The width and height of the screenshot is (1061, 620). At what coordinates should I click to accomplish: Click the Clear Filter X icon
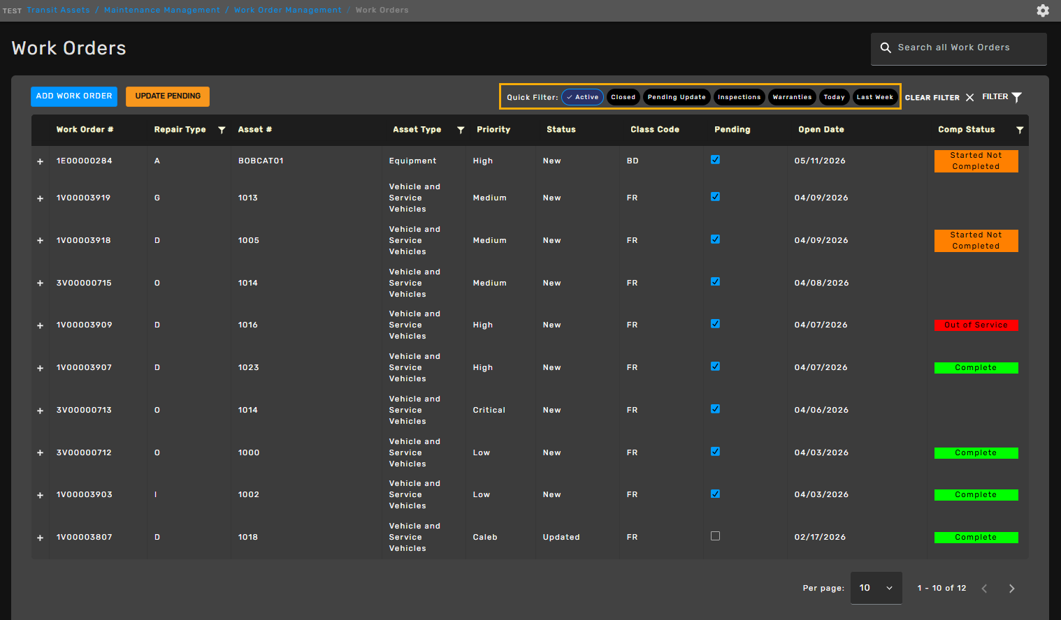point(969,98)
